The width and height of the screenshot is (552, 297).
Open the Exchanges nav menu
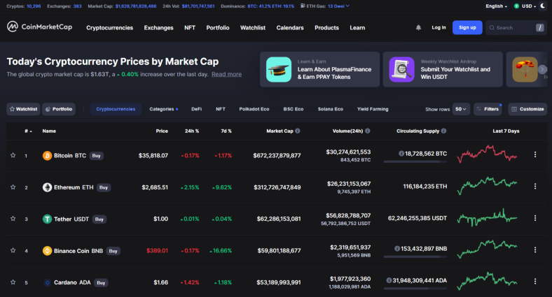coord(158,28)
